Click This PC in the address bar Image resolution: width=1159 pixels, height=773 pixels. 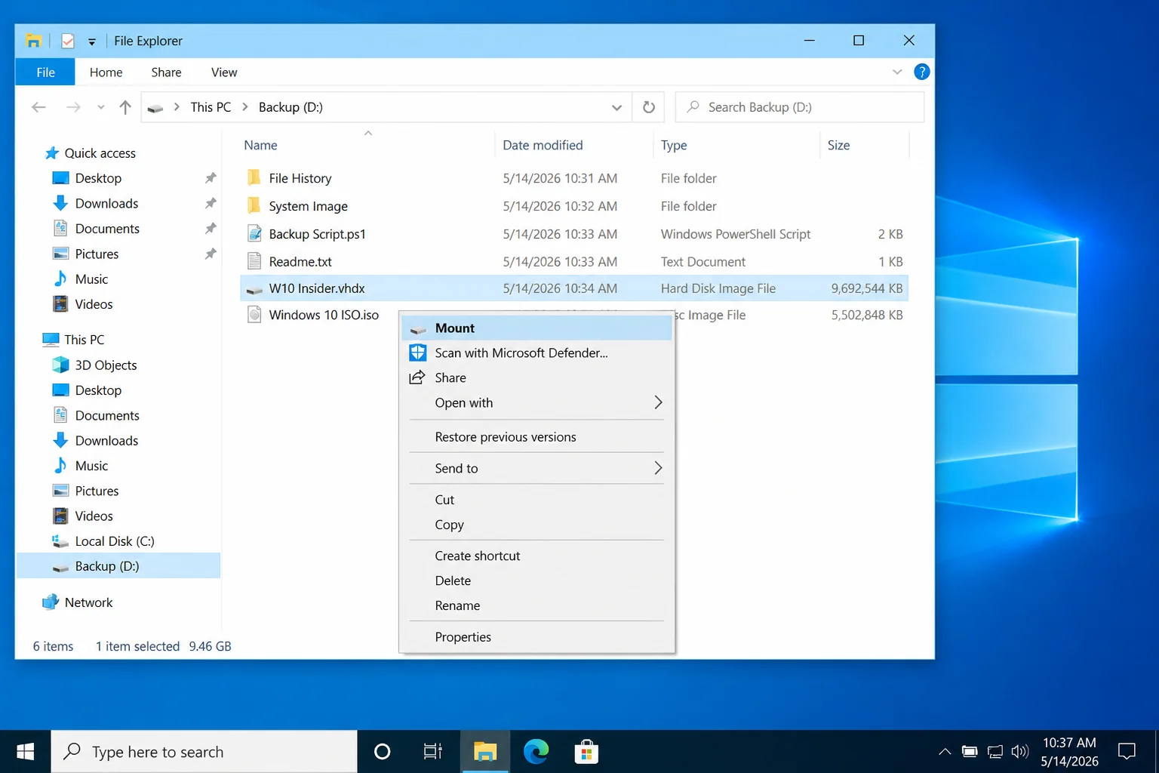[x=211, y=107]
